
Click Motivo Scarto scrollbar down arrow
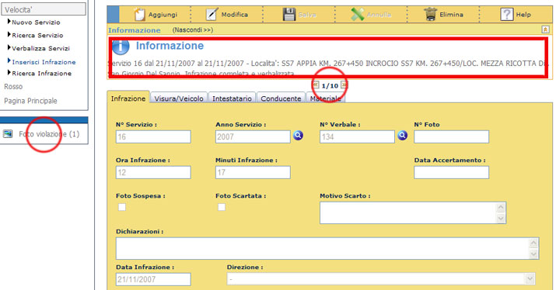[x=501, y=218]
